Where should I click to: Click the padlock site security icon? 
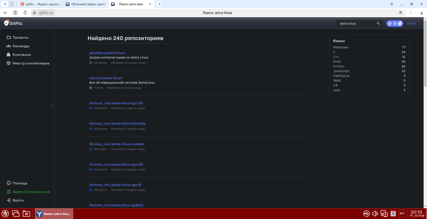coord(35,12)
